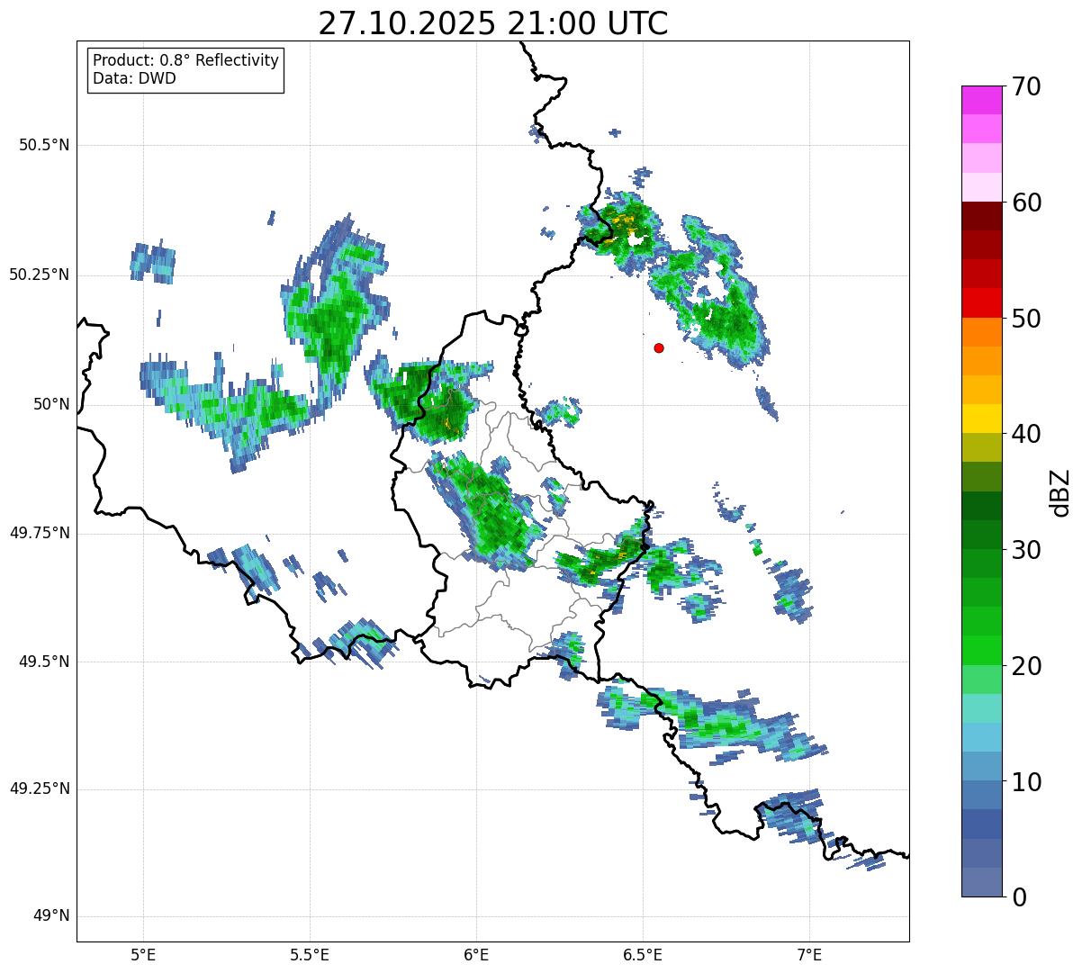Click the plot title date 27.10.2025
Viewport: 1082px width, 973px height.
[406, 23]
